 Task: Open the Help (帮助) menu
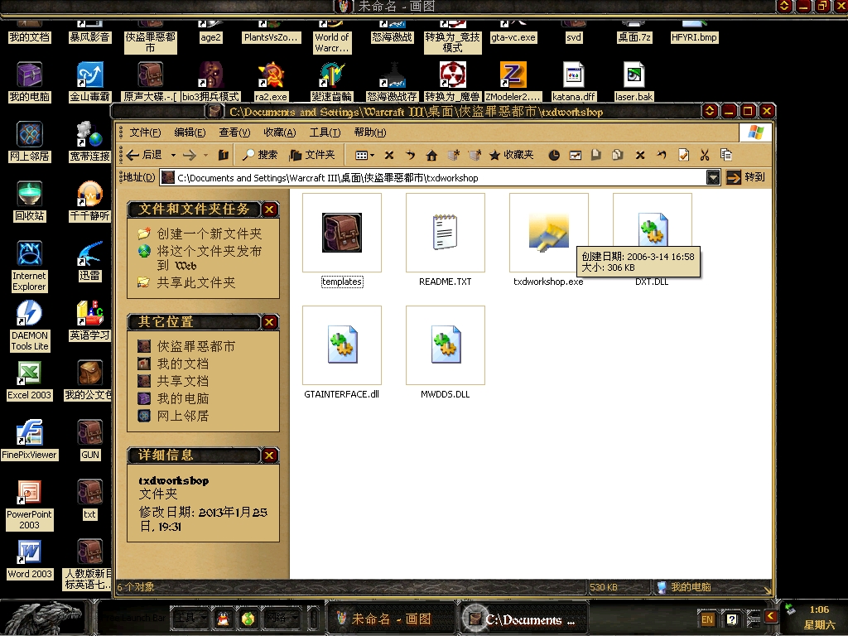tap(370, 132)
